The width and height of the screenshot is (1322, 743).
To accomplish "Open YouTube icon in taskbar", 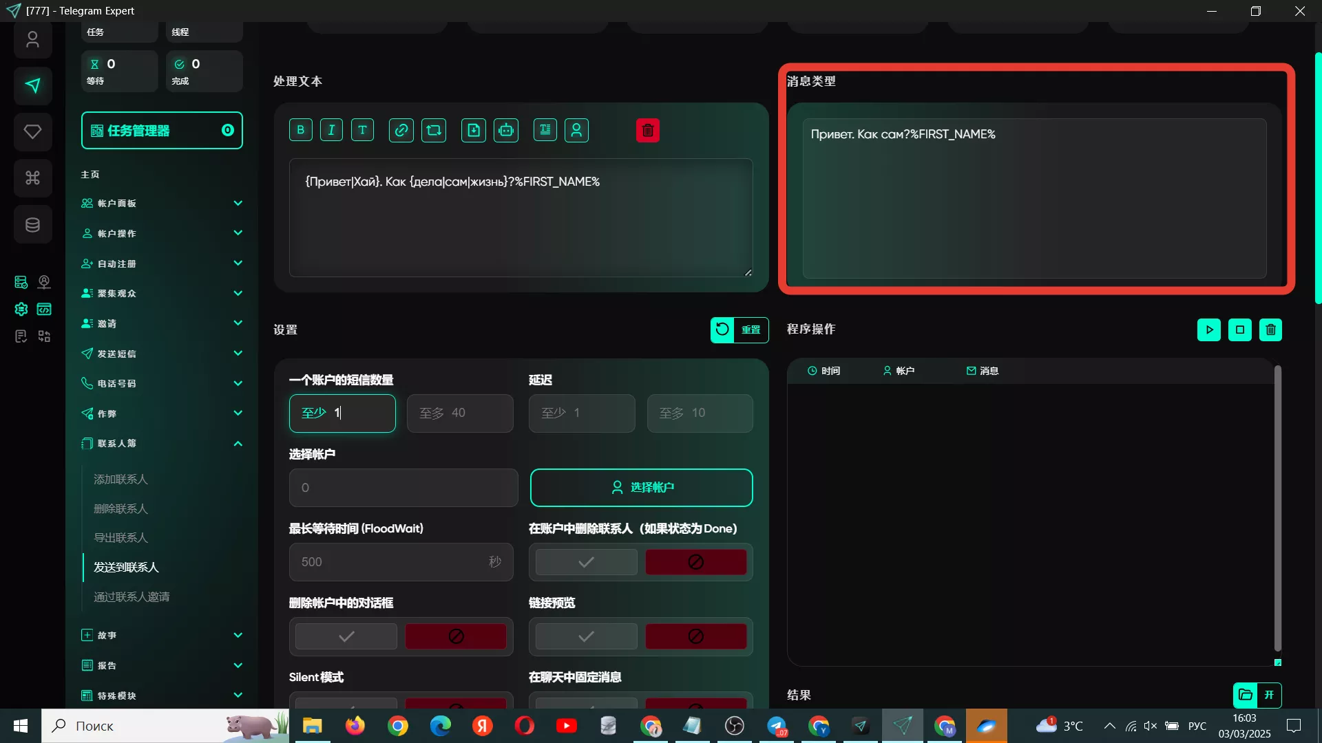I will click(x=566, y=726).
